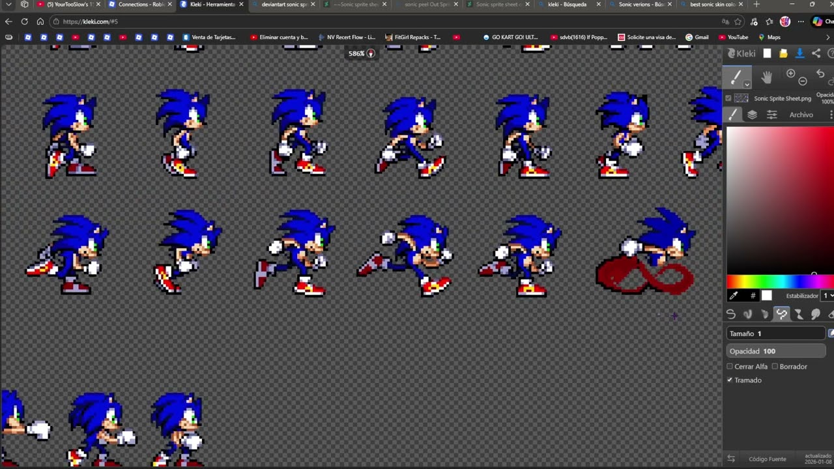Switch to Connections Roblox browser tab

coord(139,5)
